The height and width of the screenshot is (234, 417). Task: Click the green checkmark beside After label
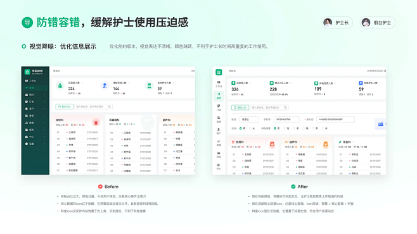pos(293,187)
